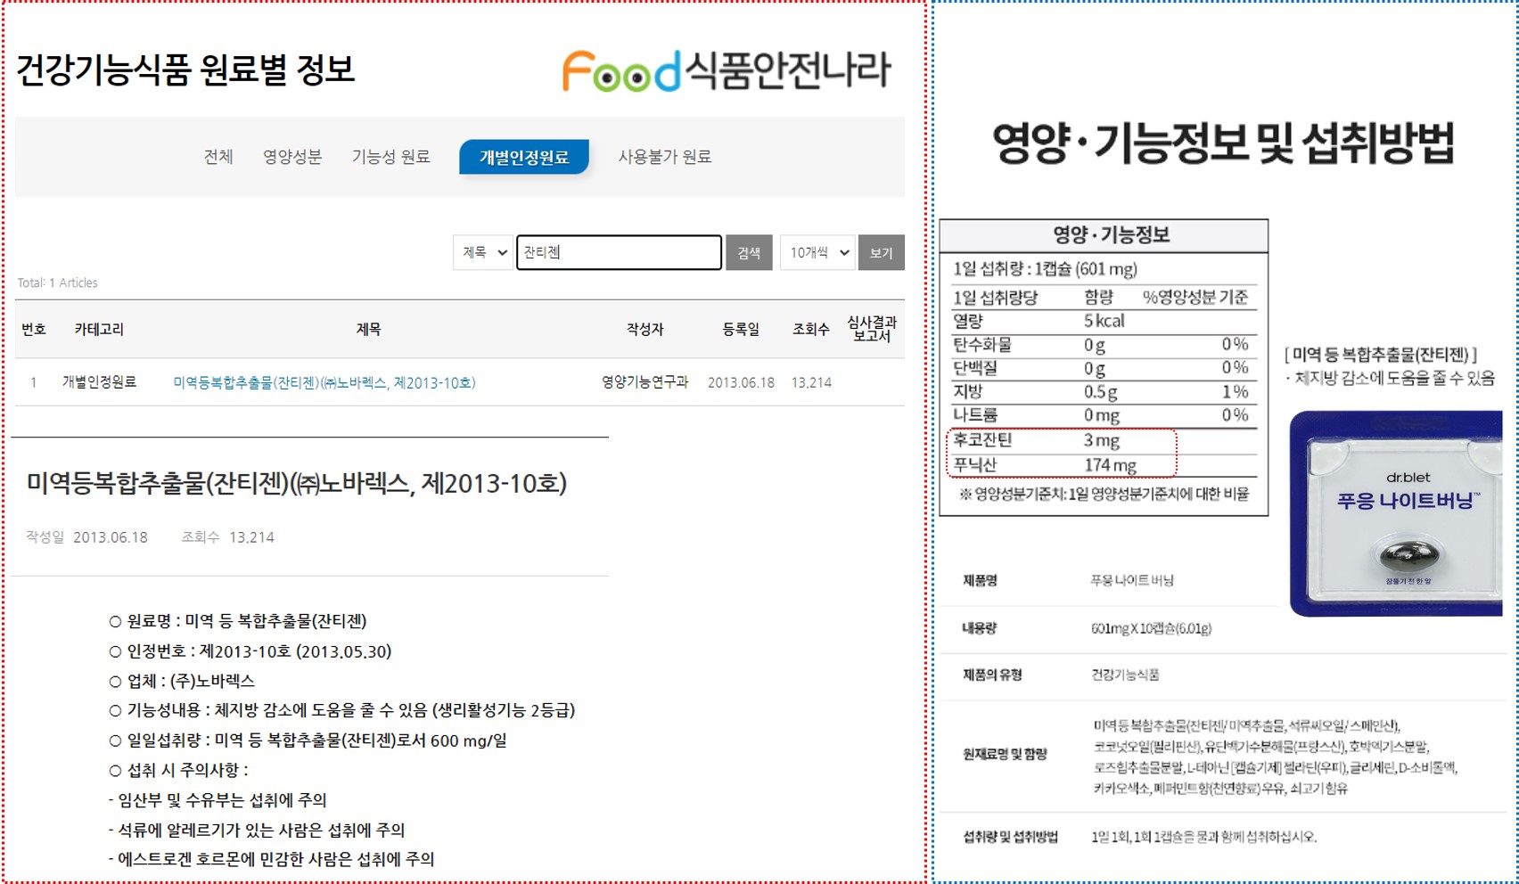Select the 기능성 원료 tab
This screenshot has height=884, width=1519.
click(391, 157)
